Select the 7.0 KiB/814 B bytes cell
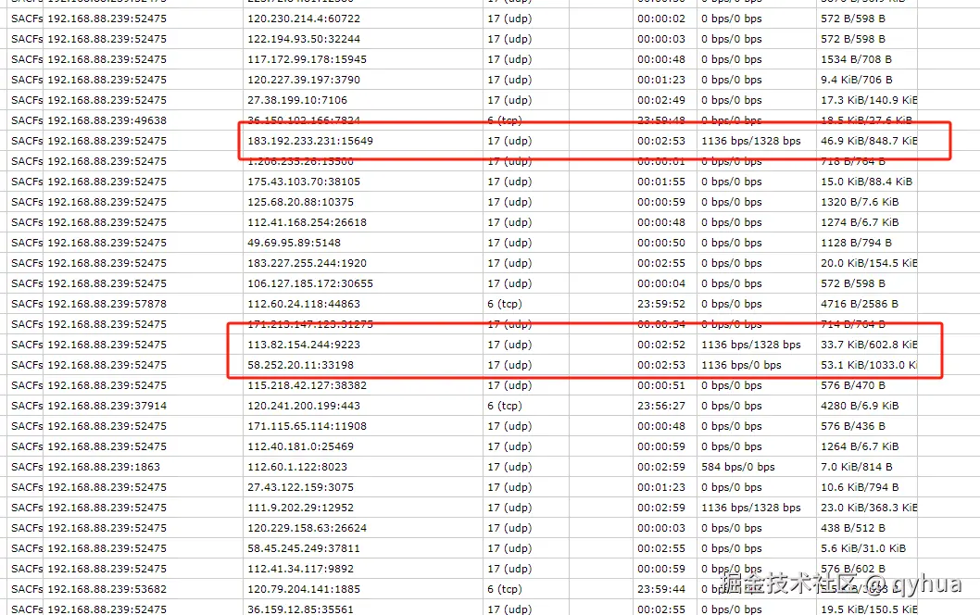 click(856, 467)
